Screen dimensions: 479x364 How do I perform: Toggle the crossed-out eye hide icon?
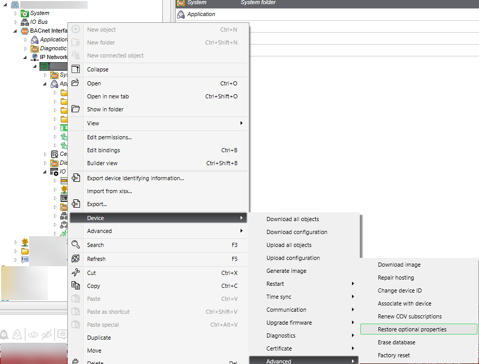[47, 334]
